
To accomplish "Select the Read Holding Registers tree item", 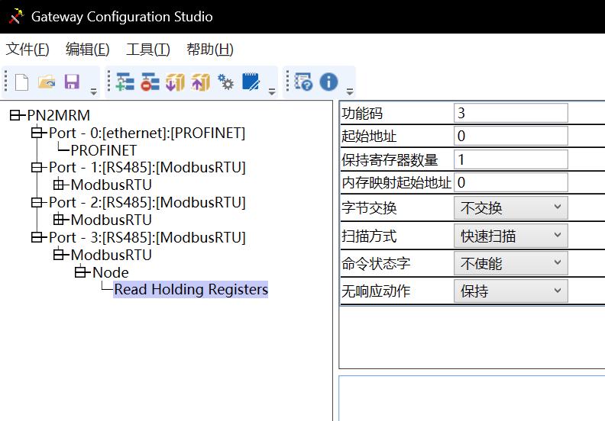I will 191,290.
